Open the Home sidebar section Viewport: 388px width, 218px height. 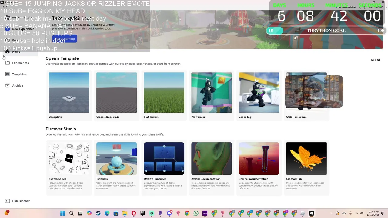tap(20, 52)
